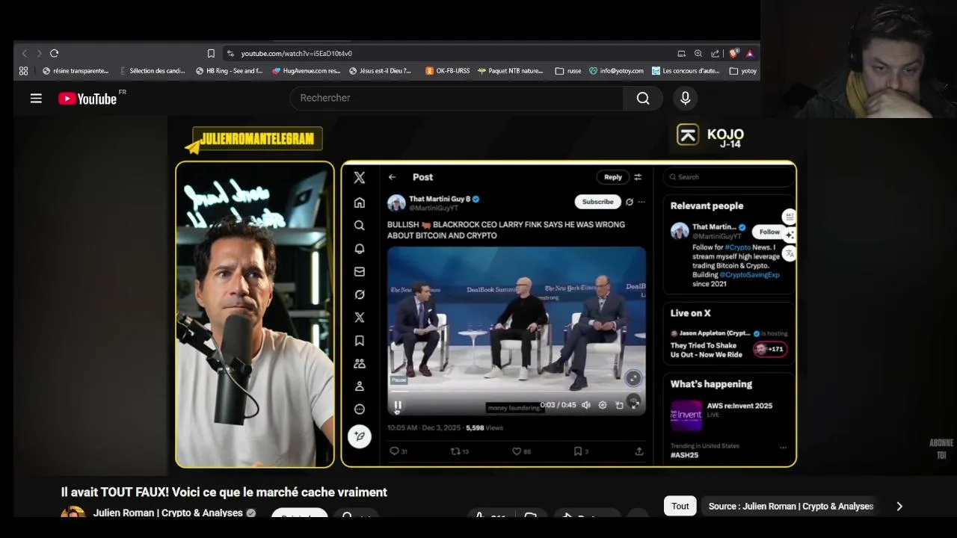This screenshot has height=538, width=957.
Task: Click the X logo in the post sidebar
Action: (x=360, y=178)
